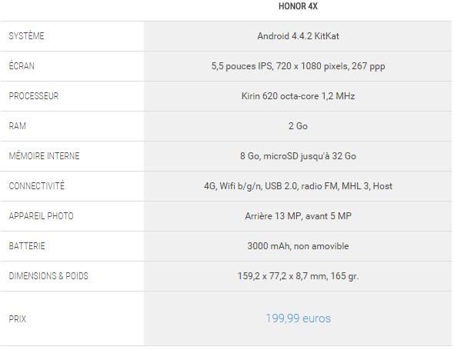Select the MÉMOIRE INTERNE row label
The width and height of the screenshot is (454, 350).
pyautogui.click(x=44, y=155)
